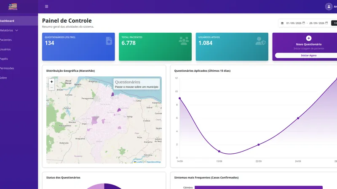337x189 pixels.
Task: Click the Status dos Questionários title
Action: pos(63,177)
